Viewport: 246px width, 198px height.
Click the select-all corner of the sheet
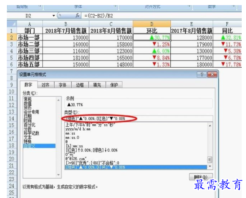click(x=12, y=24)
